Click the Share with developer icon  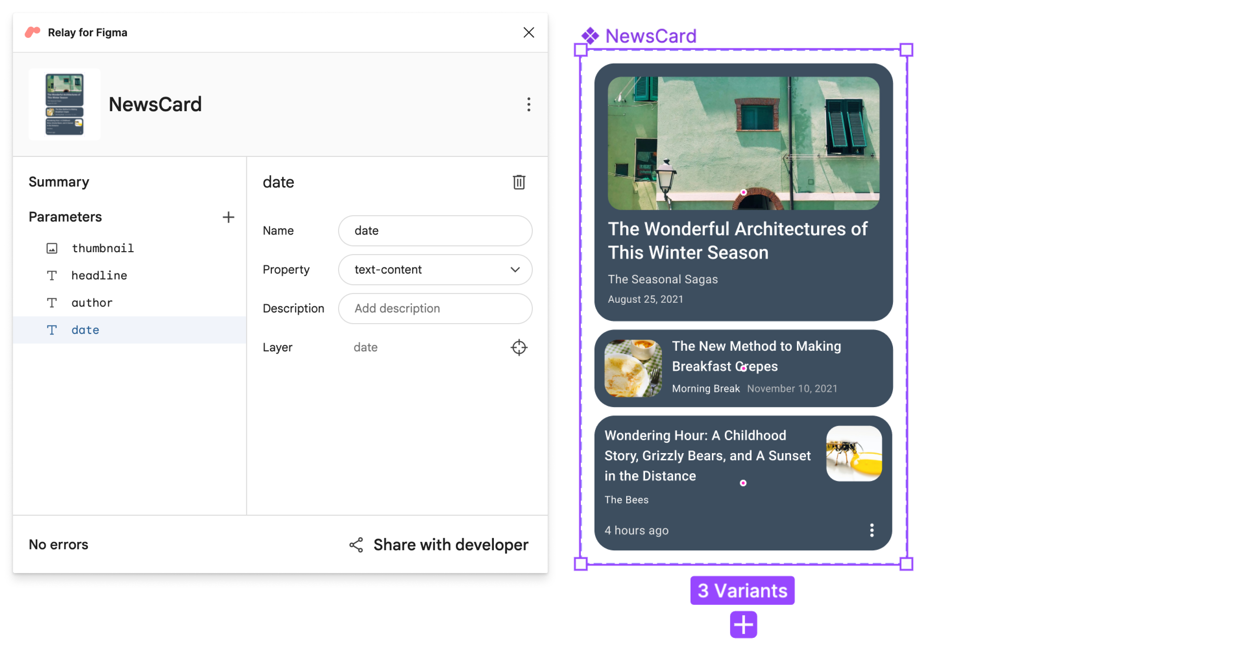click(x=356, y=544)
